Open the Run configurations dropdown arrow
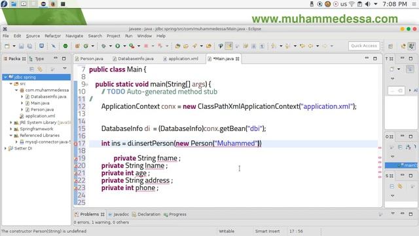Viewport: 419px width, 236px height. [x=124, y=46]
